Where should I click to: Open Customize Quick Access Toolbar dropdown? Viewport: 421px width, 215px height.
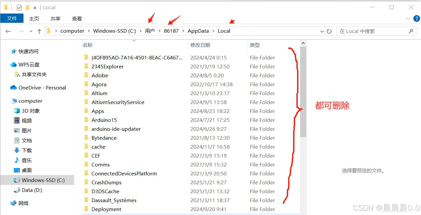pyautogui.click(x=35, y=8)
